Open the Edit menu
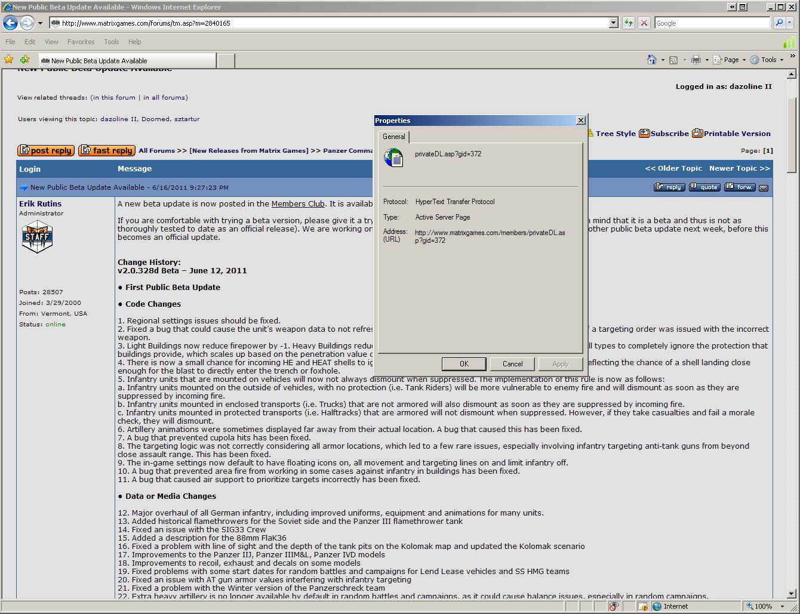The width and height of the screenshot is (800, 614). point(30,42)
